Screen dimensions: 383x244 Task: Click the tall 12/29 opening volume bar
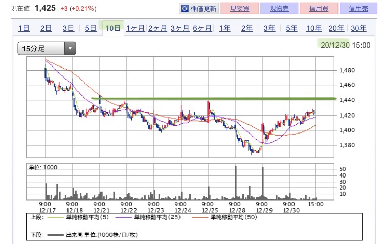tap(263, 183)
